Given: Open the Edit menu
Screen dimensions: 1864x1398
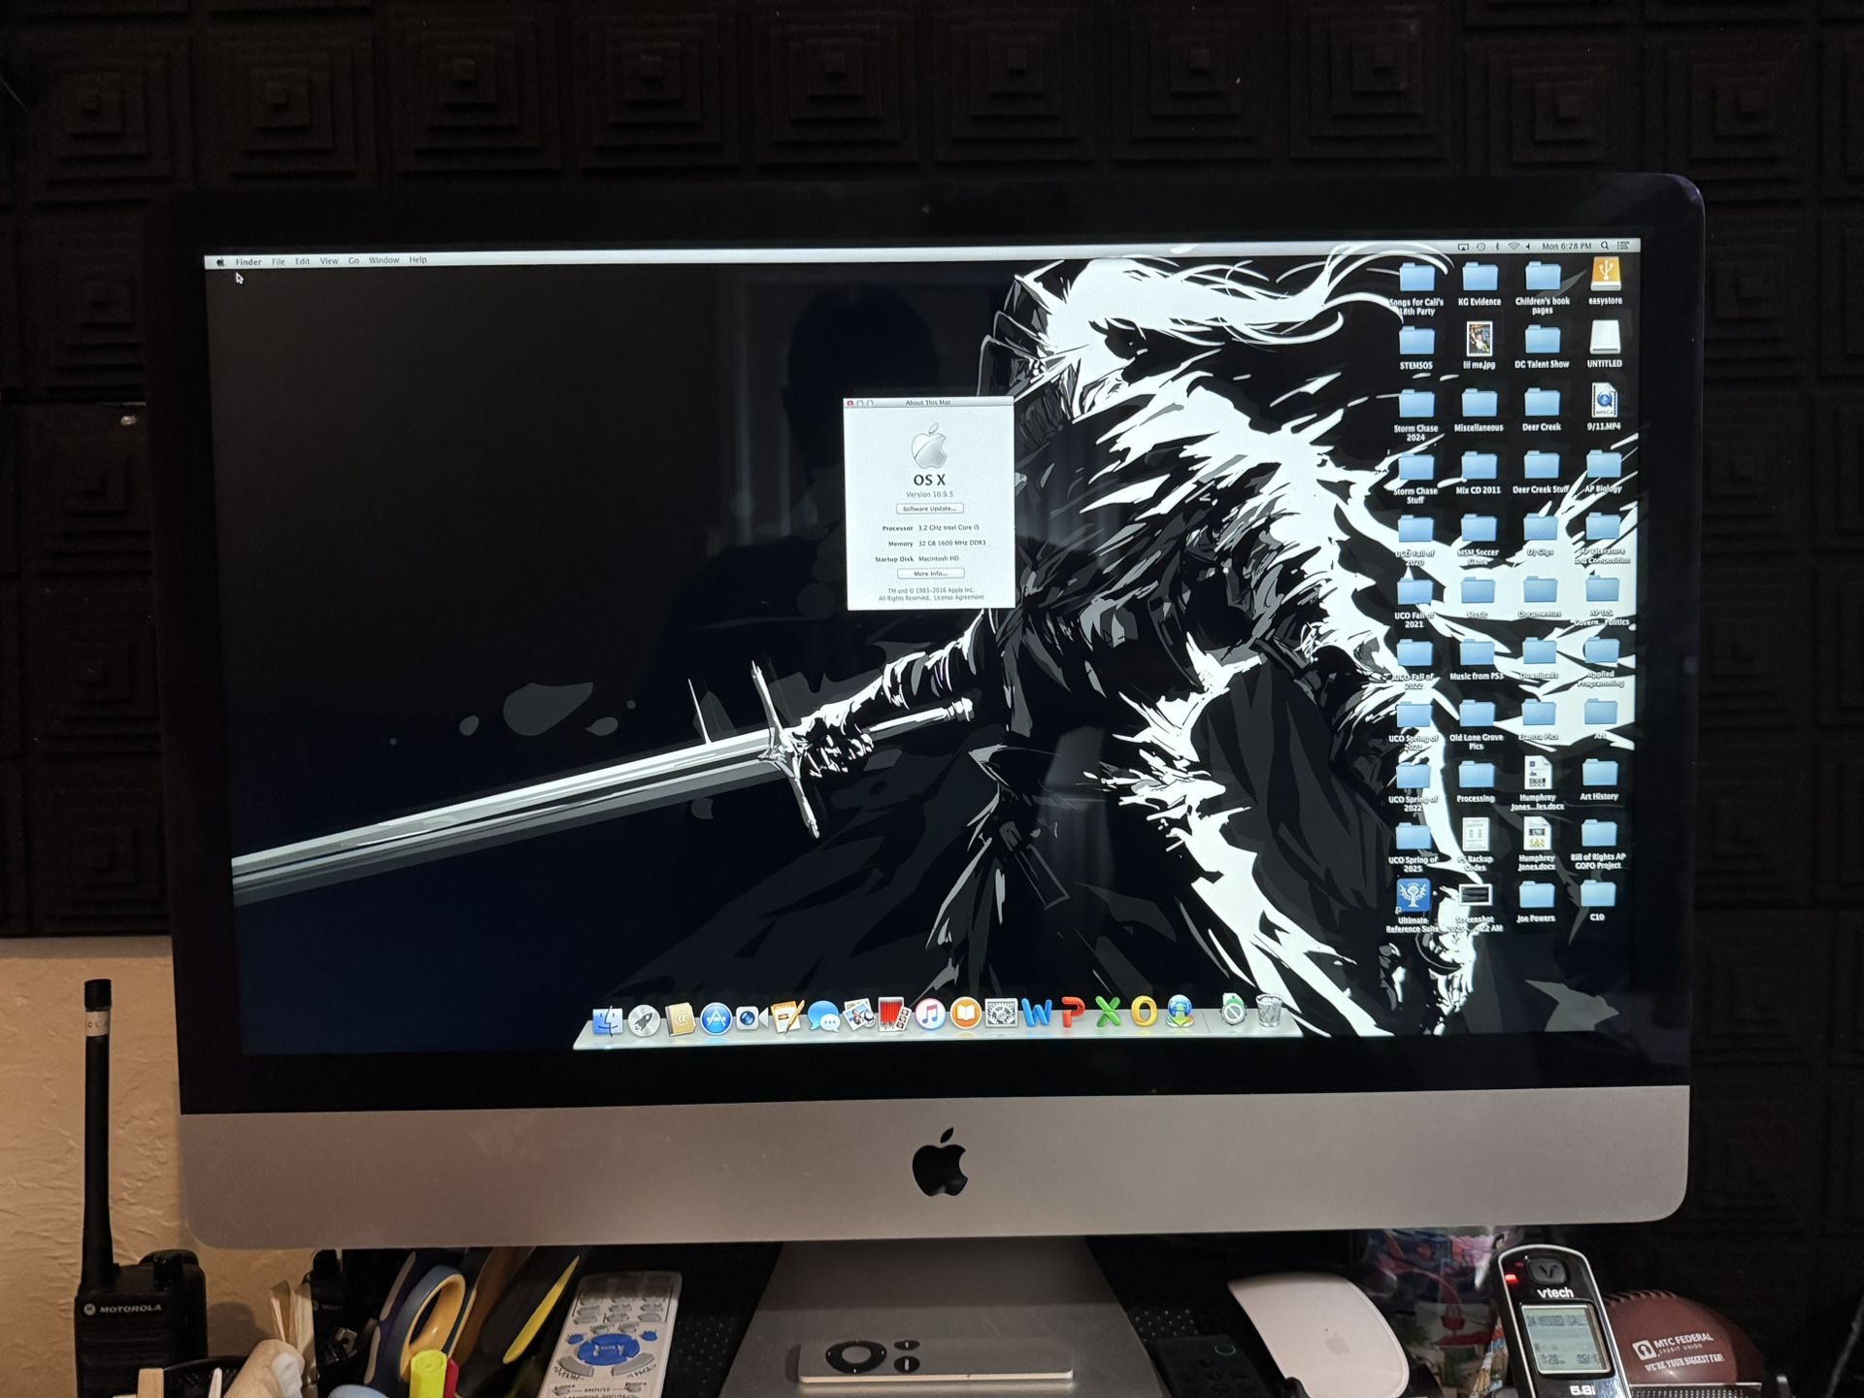Looking at the screenshot, I should click(303, 261).
